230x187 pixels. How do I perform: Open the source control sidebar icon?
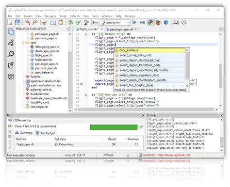click(11, 43)
